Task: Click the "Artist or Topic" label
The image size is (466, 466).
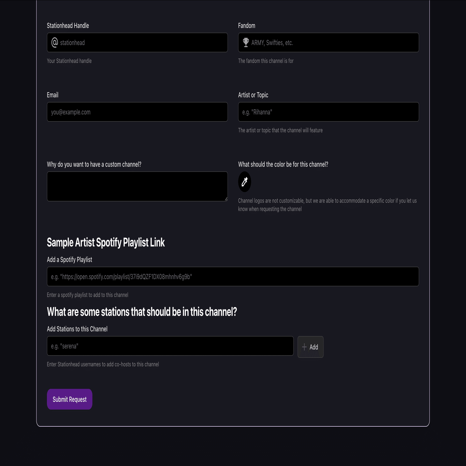Action: 253,95
